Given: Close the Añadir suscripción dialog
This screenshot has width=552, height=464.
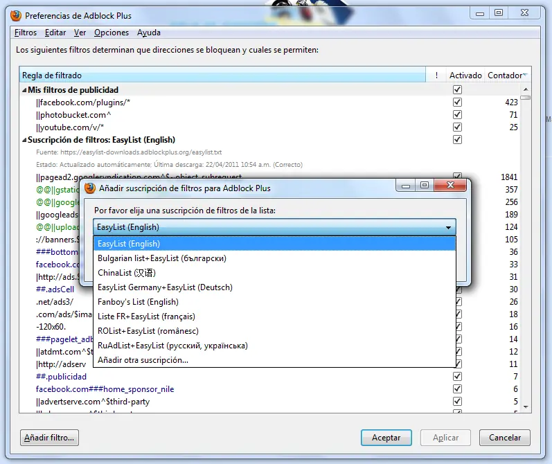Looking at the screenshot, I should pyautogui.click(x=450, y=185).
